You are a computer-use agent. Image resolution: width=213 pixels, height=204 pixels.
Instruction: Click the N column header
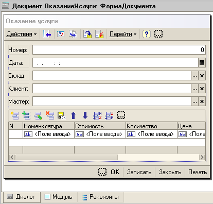[15, 126]
